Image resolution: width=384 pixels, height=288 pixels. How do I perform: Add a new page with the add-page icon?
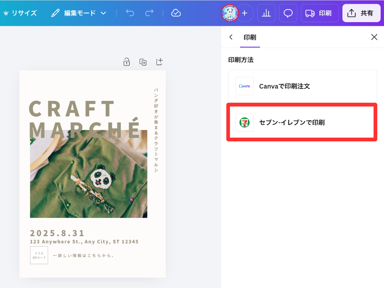coord(159,62)
